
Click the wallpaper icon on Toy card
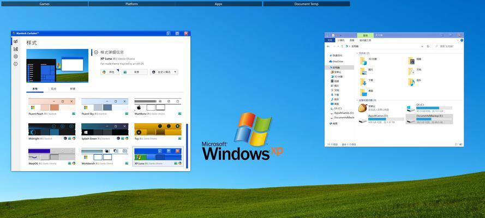click(179, 138)
